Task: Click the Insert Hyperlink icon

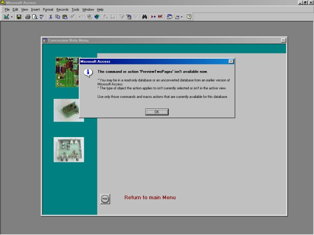Action: pos(90,17)
